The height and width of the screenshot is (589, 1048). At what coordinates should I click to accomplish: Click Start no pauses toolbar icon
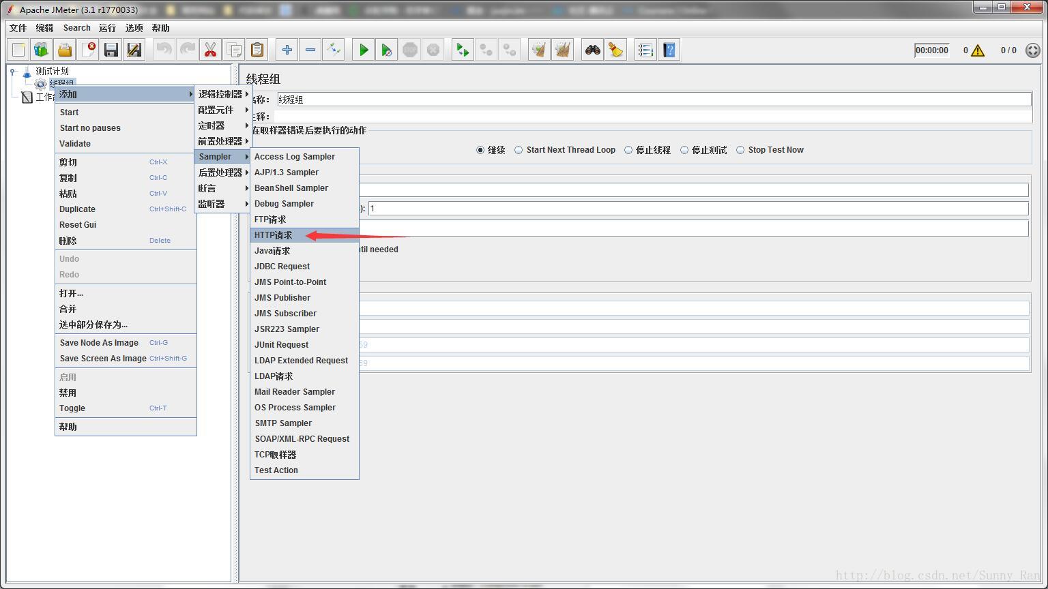point(387,50)
